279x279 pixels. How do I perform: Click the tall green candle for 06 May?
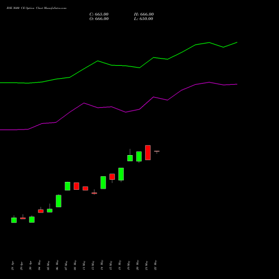59,201
